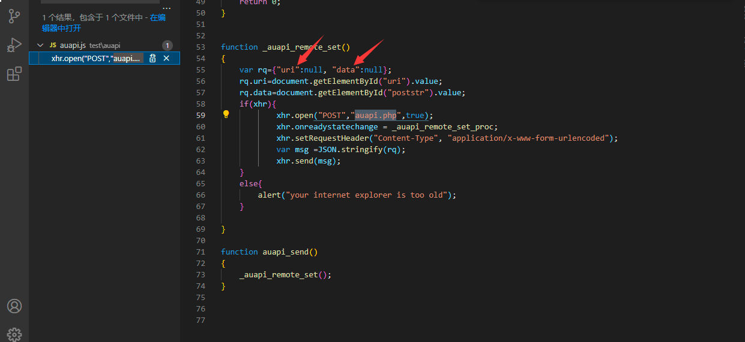
Task: Click the JS file icon beside auapi.js
Action: pos(53,45)
